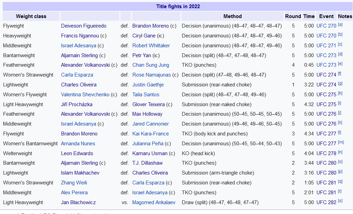Viewport: 353px width, 214px height.
Task: Follow the Israel Adesanya link in the UFC 271 row
Action: click(x=78, y=46)
